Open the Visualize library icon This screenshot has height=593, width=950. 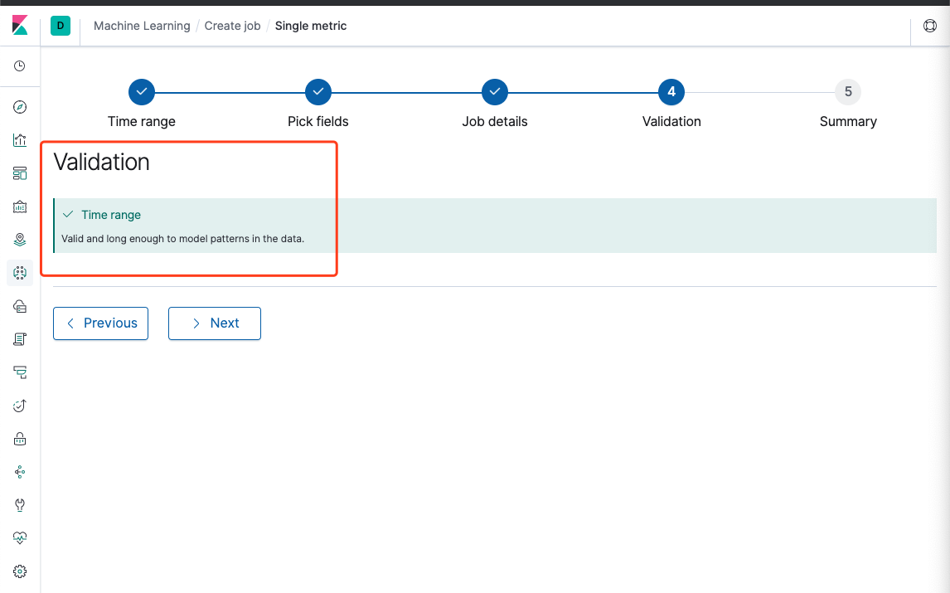point(20,139)
